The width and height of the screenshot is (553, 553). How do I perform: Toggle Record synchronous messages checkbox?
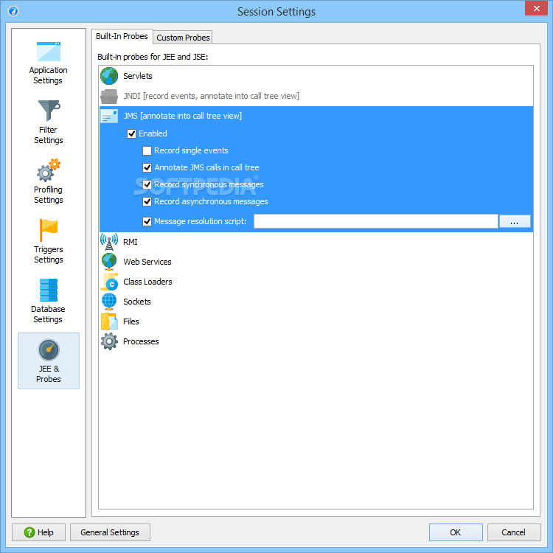[x=147, y=184]
